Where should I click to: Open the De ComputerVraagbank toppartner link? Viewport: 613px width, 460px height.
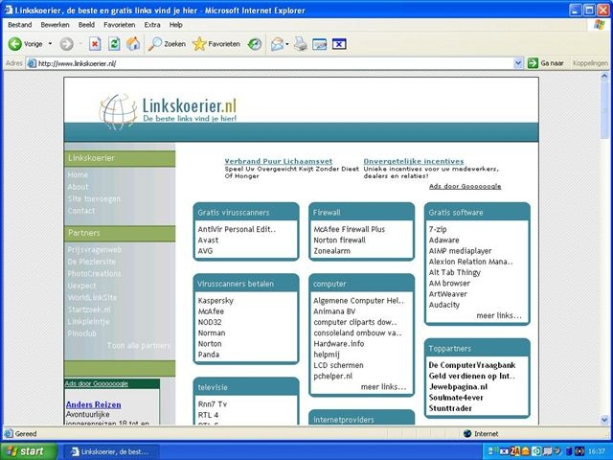tap(472, 365)
